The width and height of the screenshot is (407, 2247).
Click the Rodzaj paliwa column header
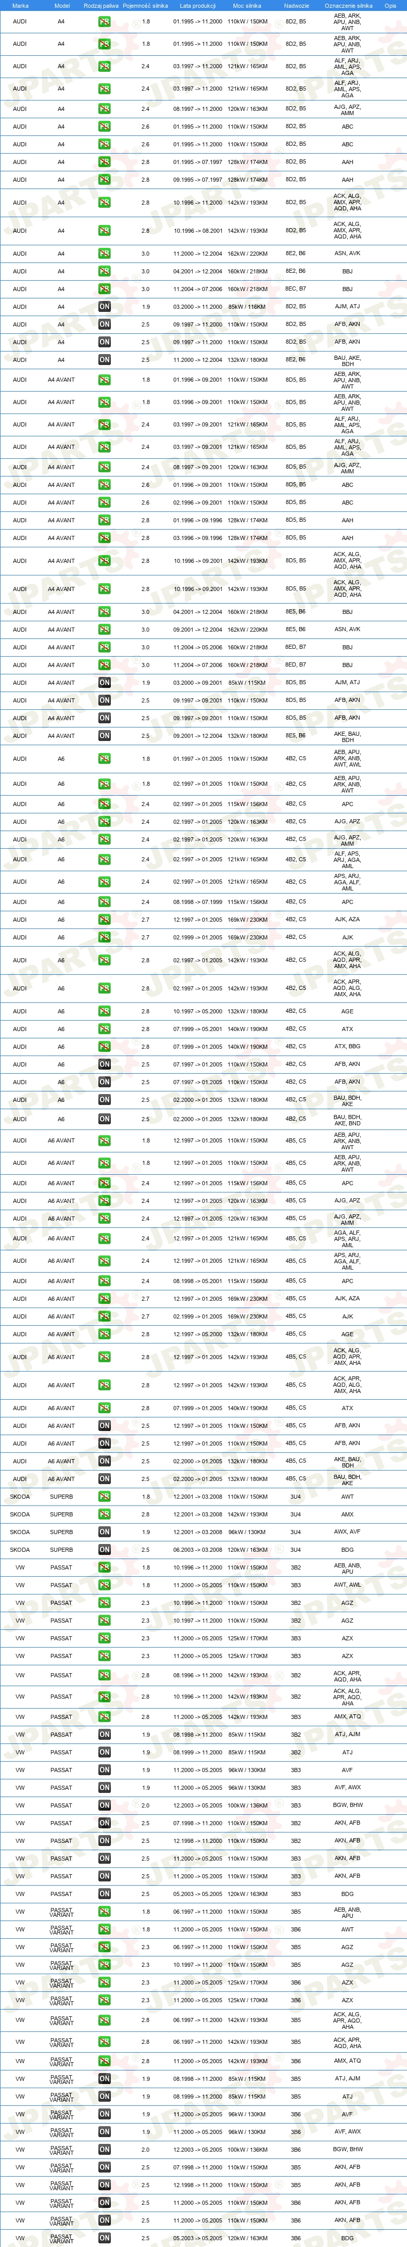pyautogui.click(x=101, y=5)
